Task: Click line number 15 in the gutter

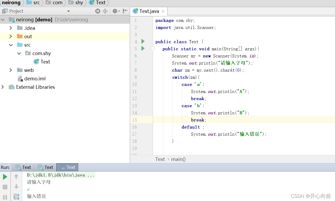Action: coord(135,120)
